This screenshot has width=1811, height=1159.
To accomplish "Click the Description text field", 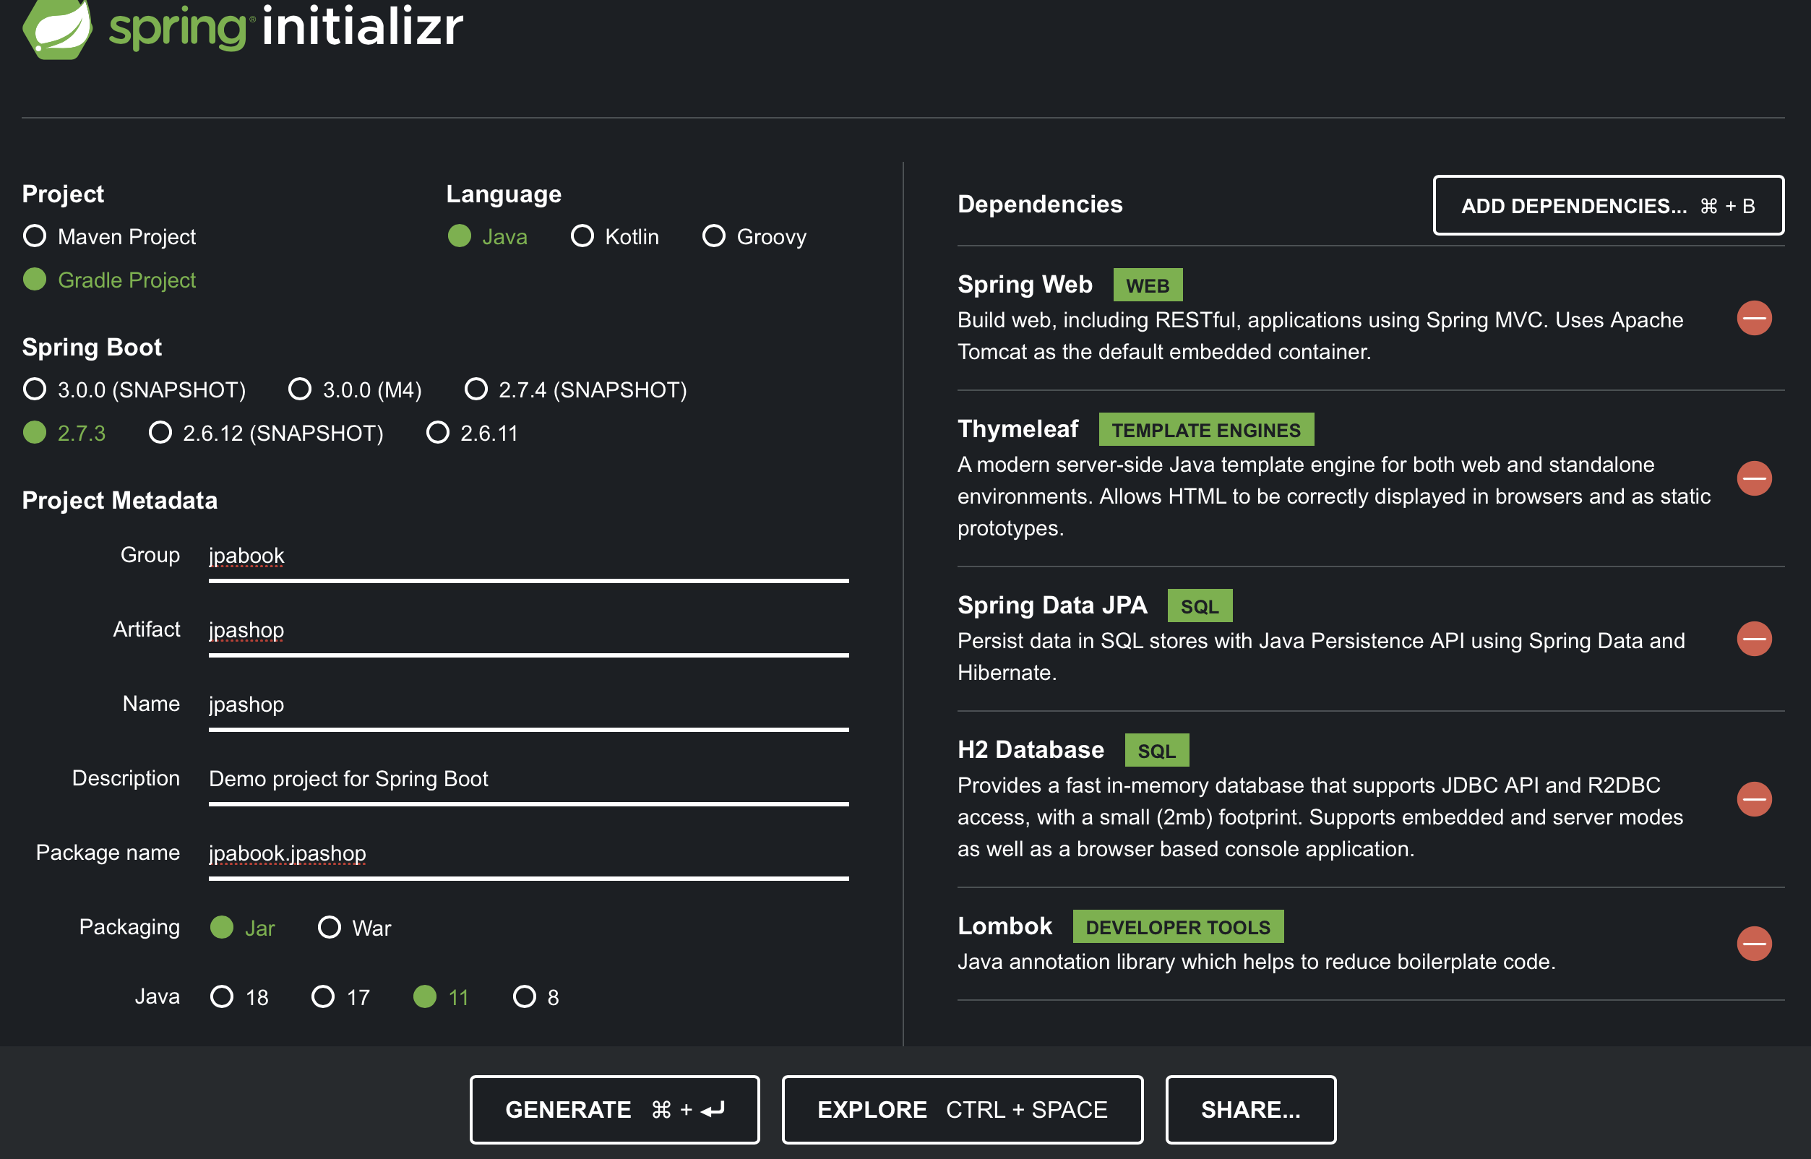I will (x=527, y=779).
